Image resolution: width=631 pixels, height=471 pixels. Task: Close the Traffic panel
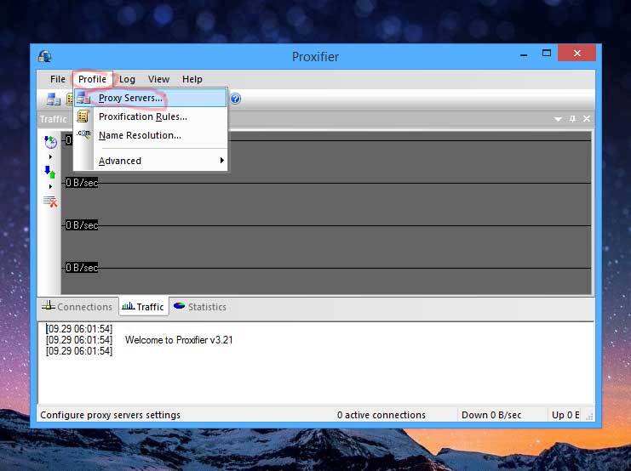point(587,118)
